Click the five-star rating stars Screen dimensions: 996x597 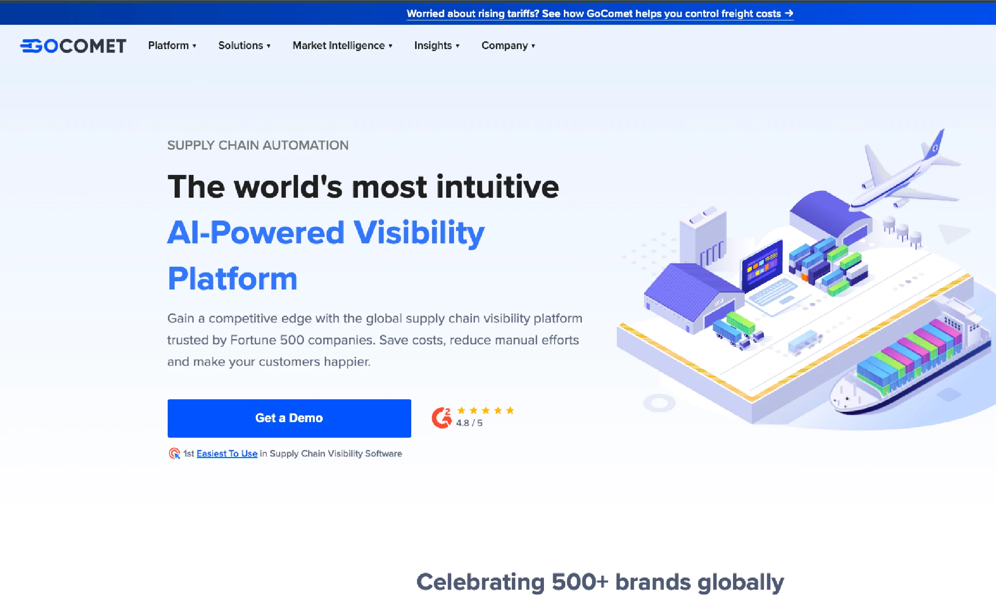[485, 410]
